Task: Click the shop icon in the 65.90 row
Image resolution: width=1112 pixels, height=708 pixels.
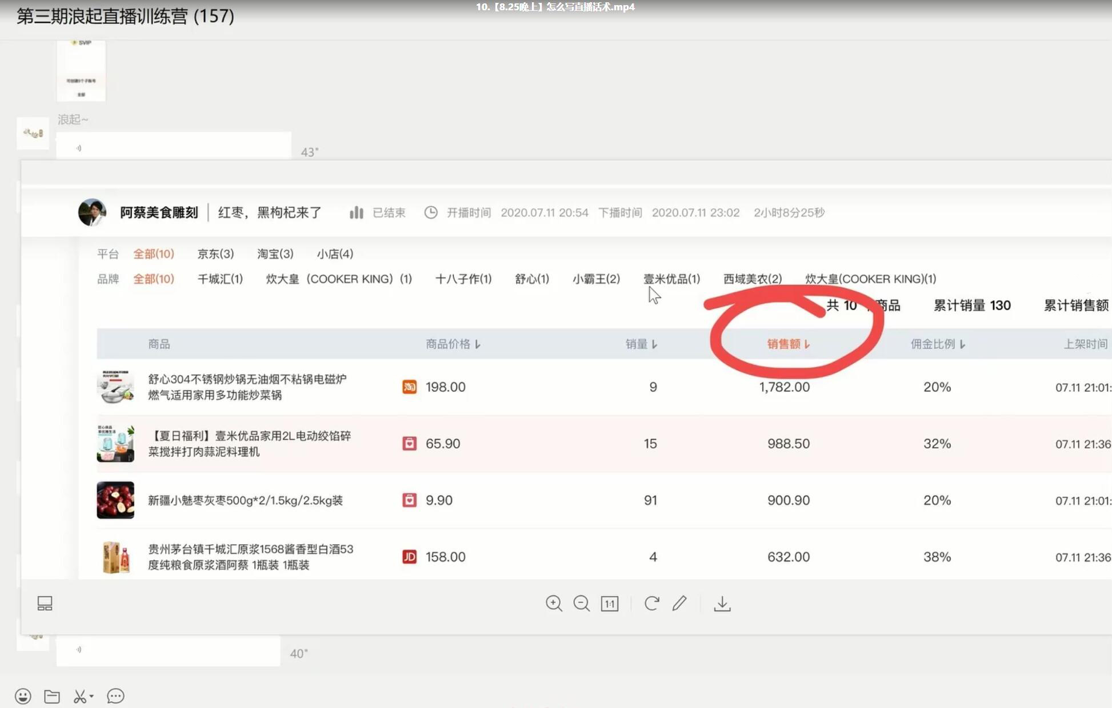Action: point(409,444)
